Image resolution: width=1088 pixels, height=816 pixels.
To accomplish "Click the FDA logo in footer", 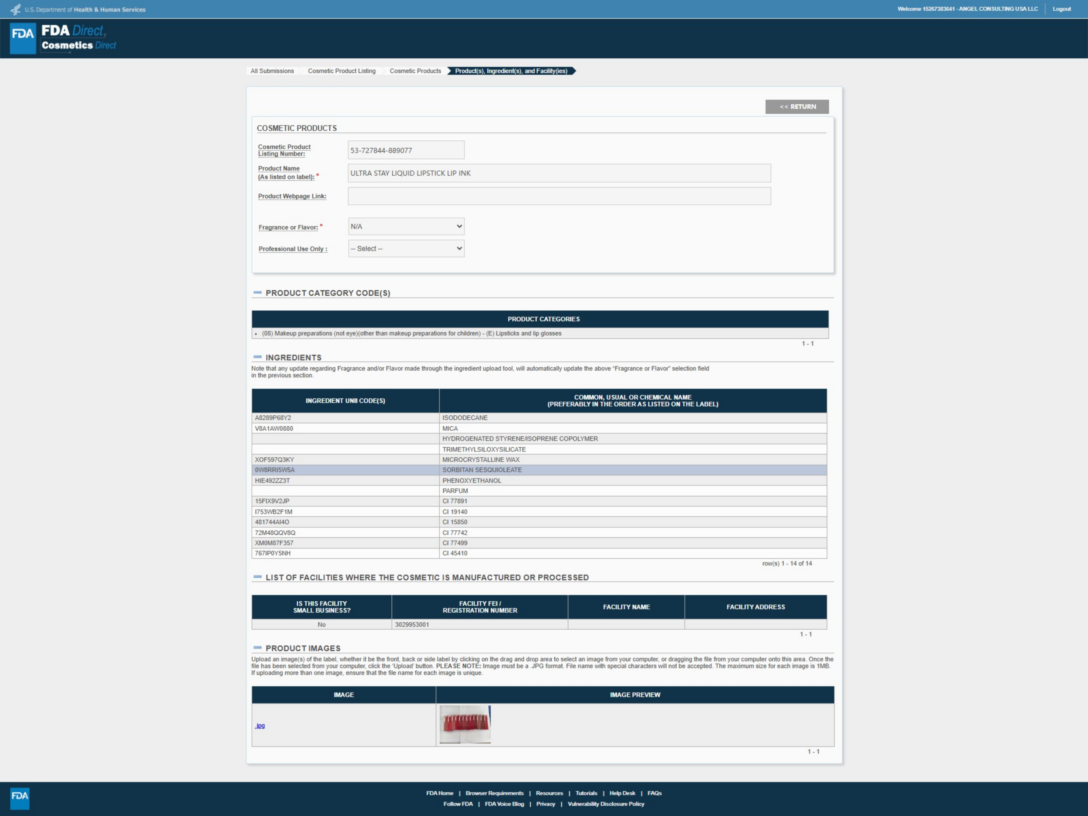I will tap(20, 798).
